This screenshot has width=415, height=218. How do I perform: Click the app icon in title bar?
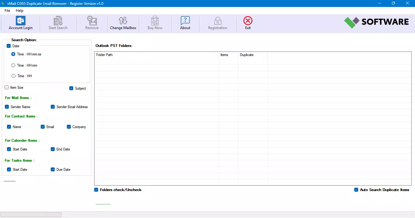(3, 3)
